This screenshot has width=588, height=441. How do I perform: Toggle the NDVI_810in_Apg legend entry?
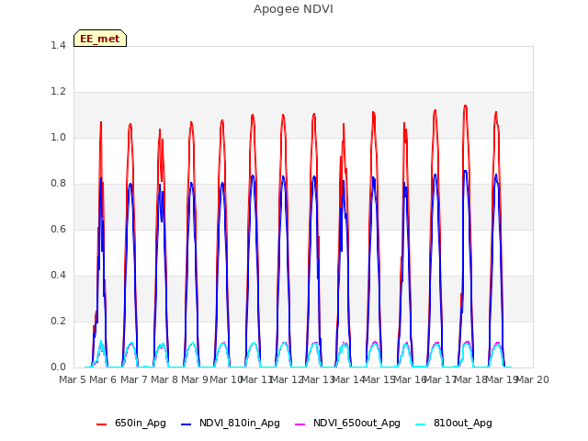tap(231, 423)
